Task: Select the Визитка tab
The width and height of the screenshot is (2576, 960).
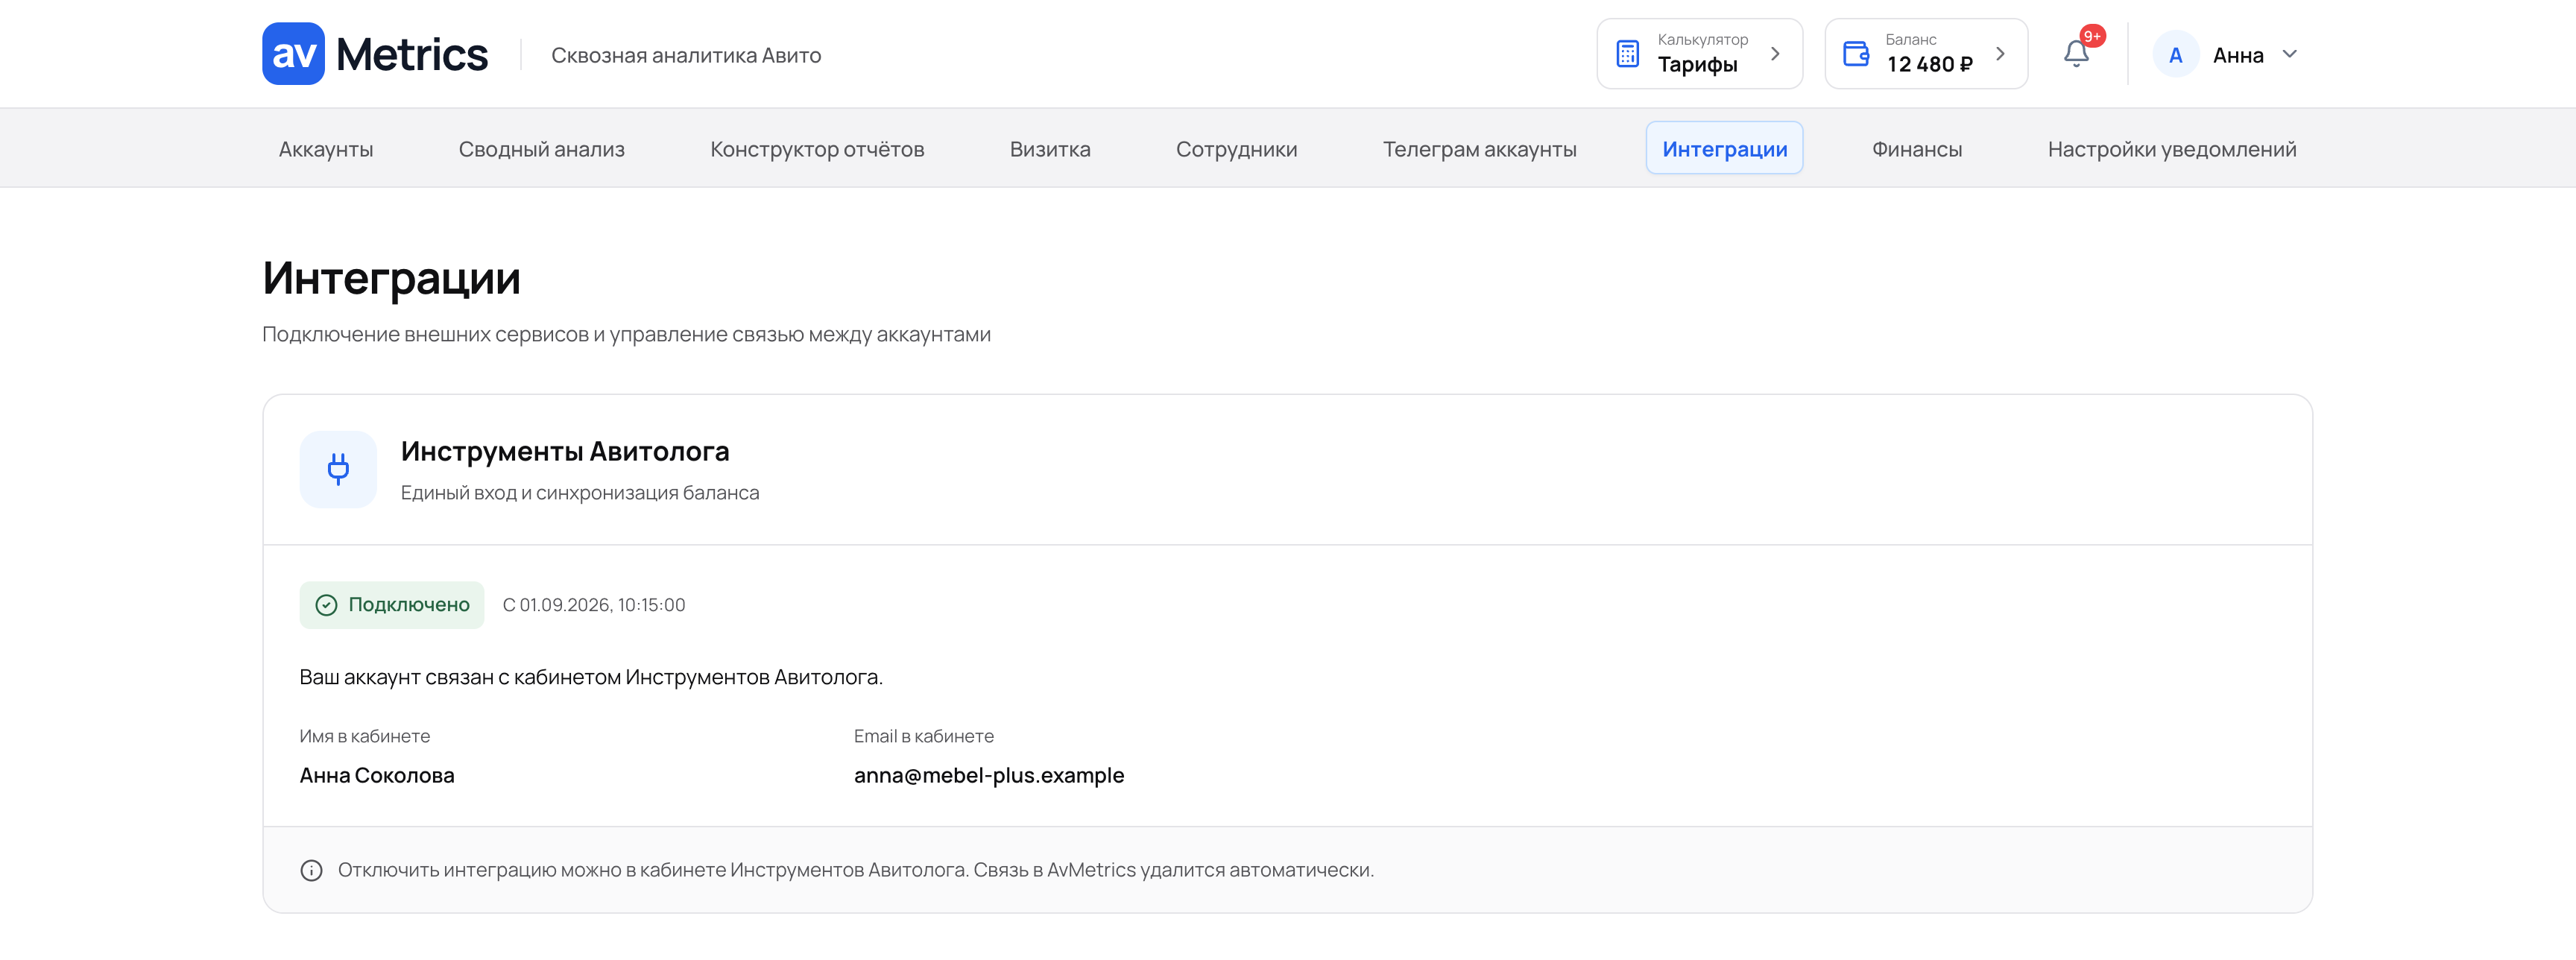Action: [x=1050, y=149]
